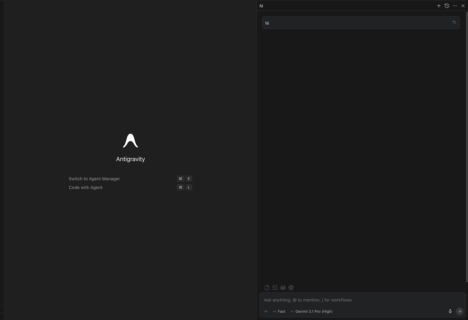Image resolution: width=468 pixels, height=320 pixels.
Task: Click the undo arrow on the hi message
Action: pos(454,22)
